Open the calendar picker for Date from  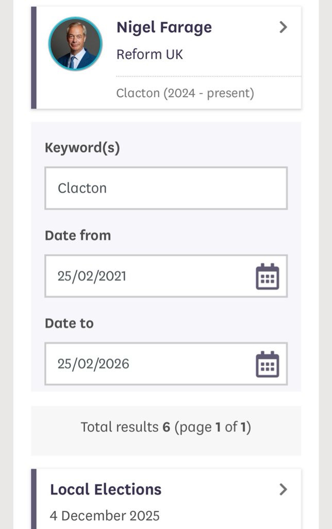pos(267,276)
